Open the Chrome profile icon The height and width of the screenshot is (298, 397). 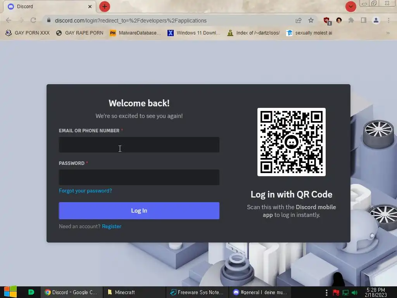tap(376, 20)
